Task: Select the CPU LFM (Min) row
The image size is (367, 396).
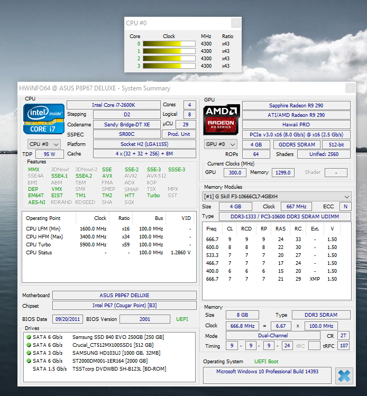Action: pos(108,229)
